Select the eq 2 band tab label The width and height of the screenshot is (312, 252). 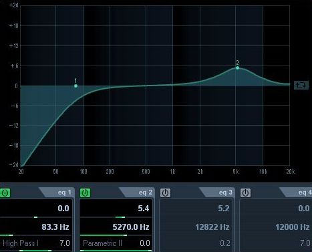pos(145,193)
